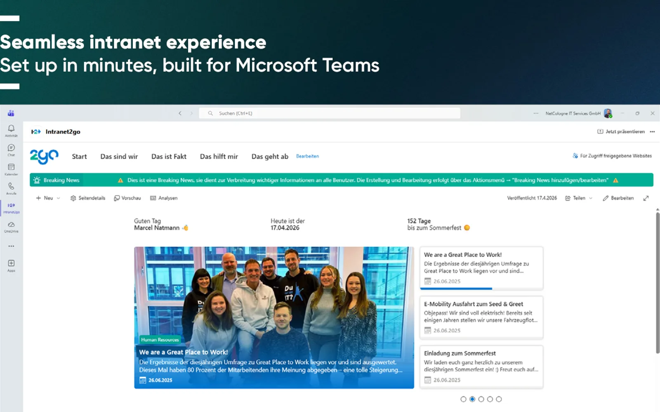This screenshot has width=660, height=412.
Task: Open Analysen in the page toolbar
Action: (x=164, y=198)
